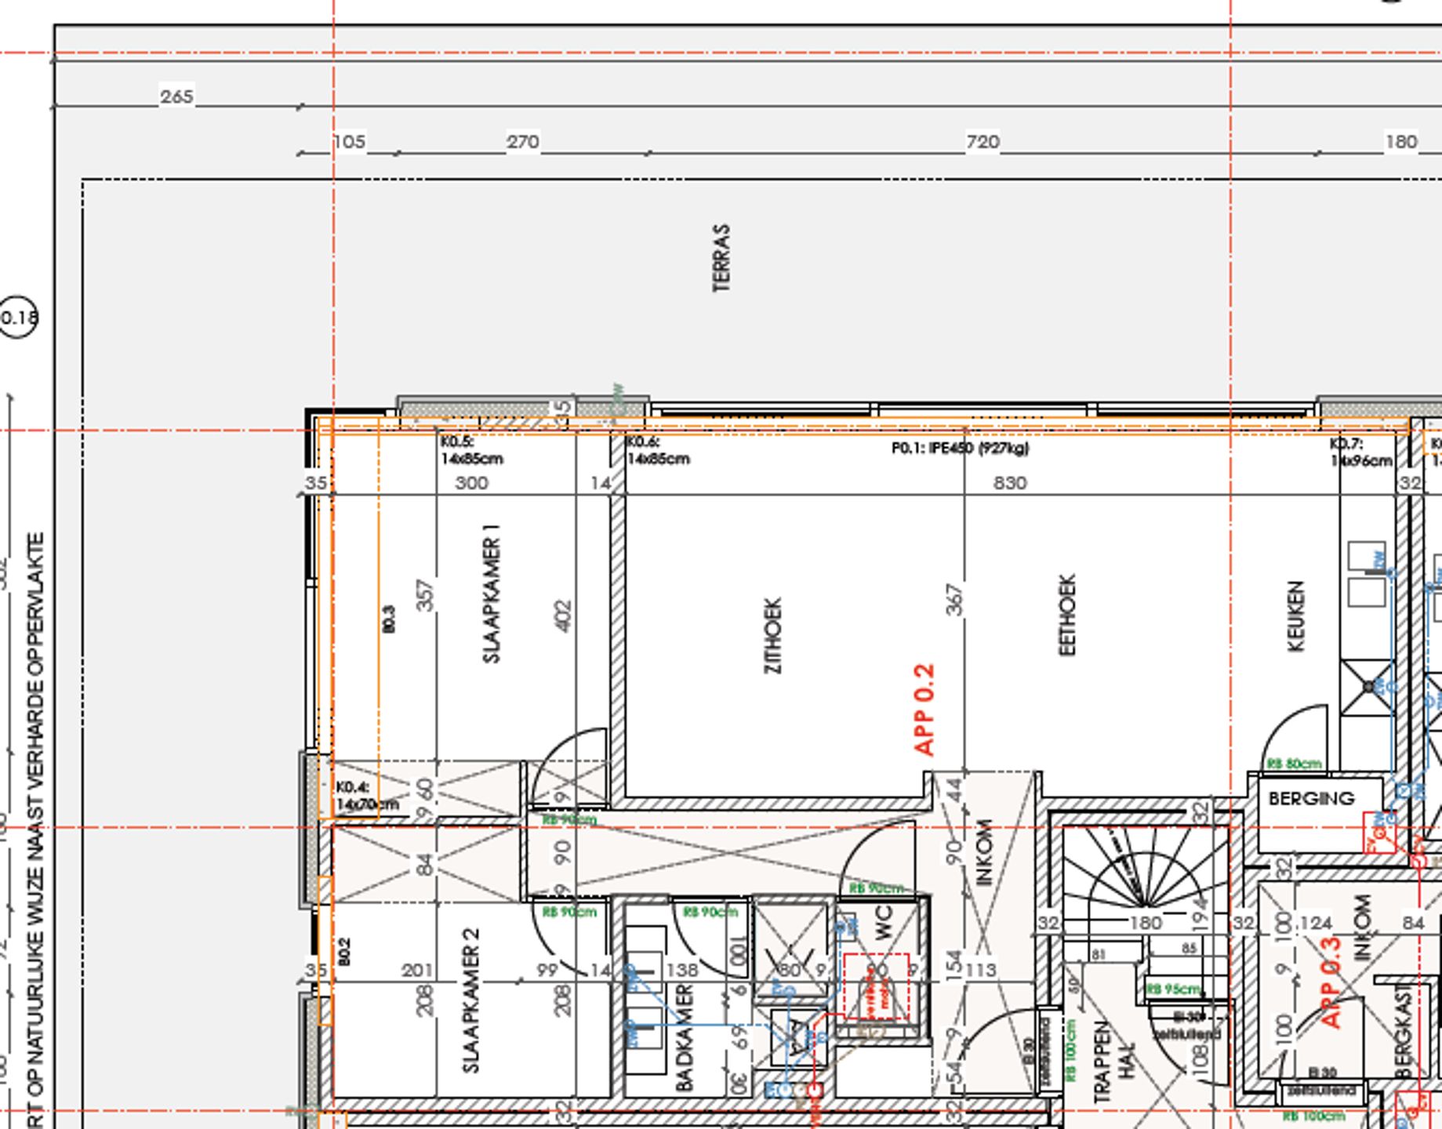Select the INKOM label inside APP 0.2
The height and width of the screenshot is (1129, 1442).
986,852
